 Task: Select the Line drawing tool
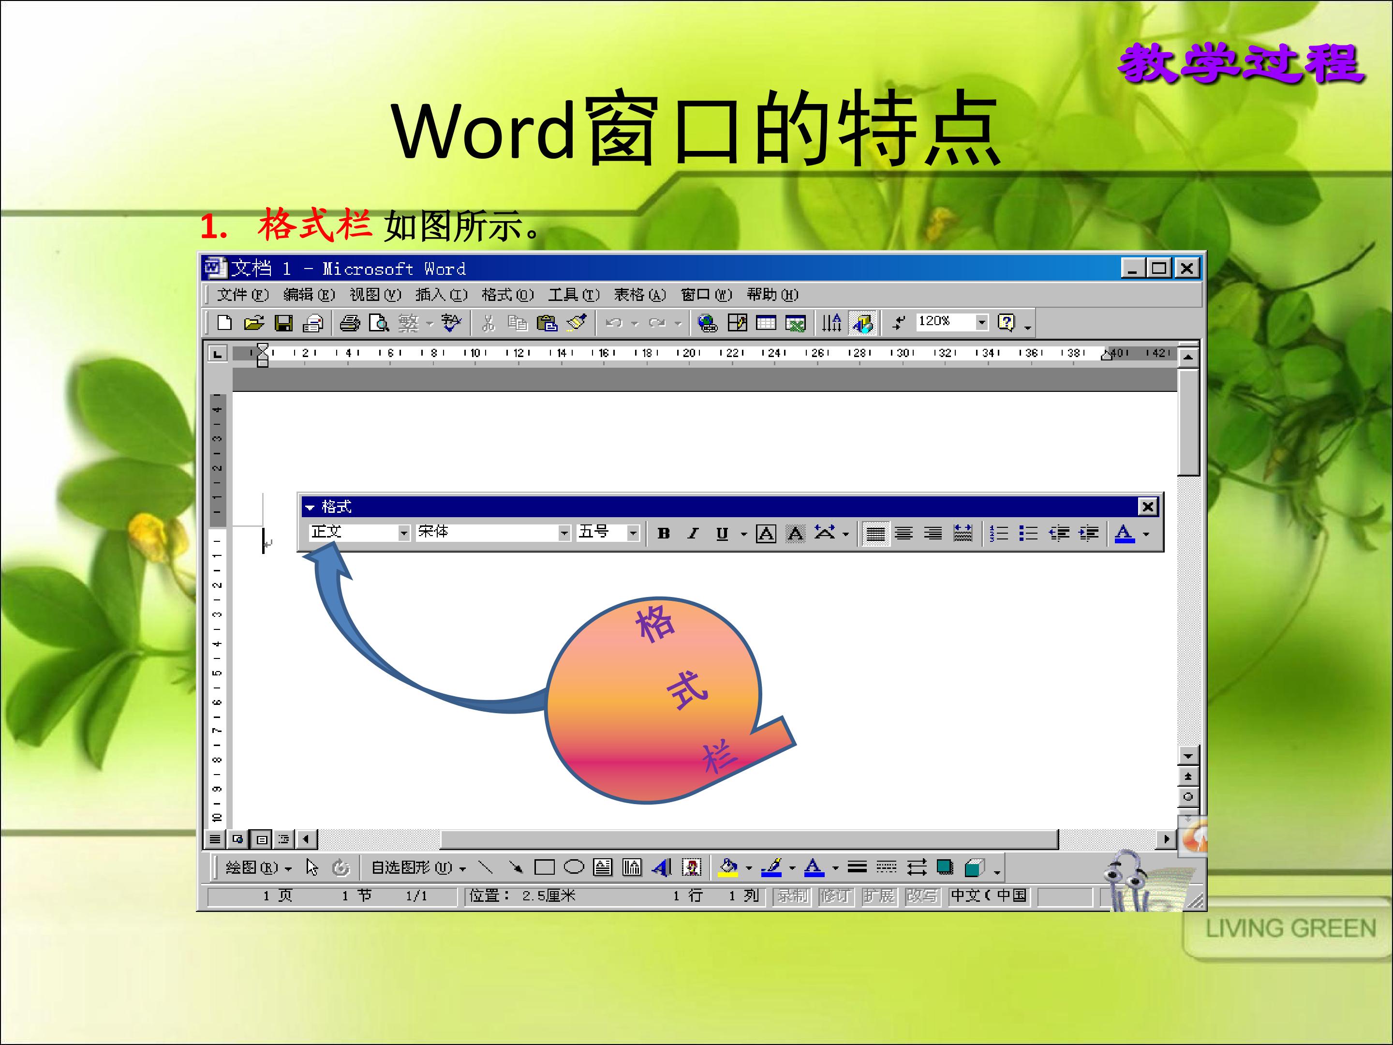click(x=485, y=867)
